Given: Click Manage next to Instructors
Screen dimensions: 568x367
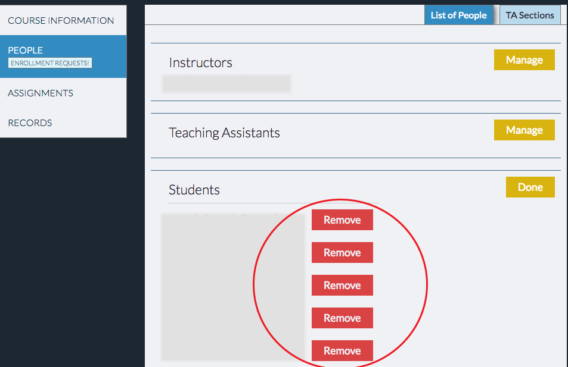Looking at the screenshot, I should [524, 60].
